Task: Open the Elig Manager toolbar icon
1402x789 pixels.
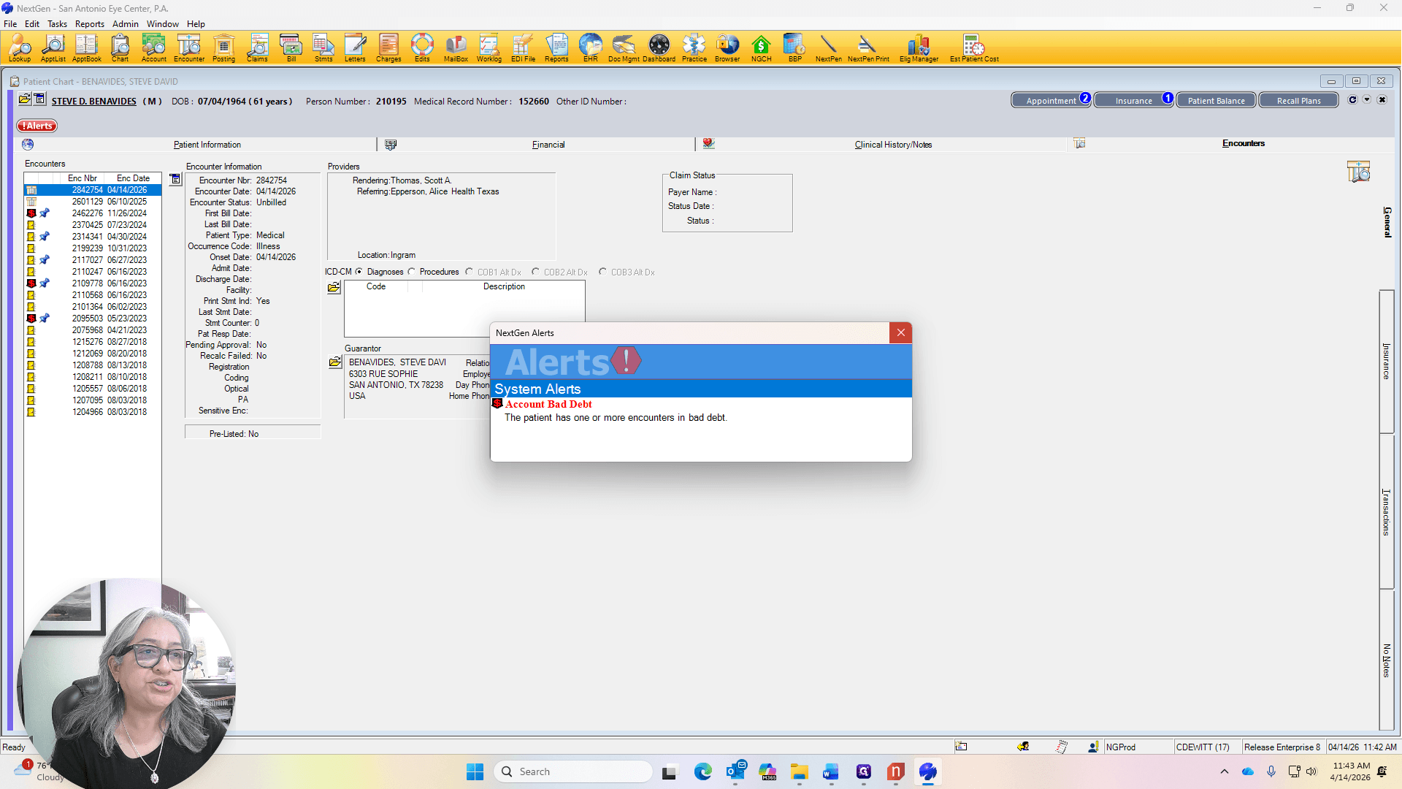Action: [919, 48]
